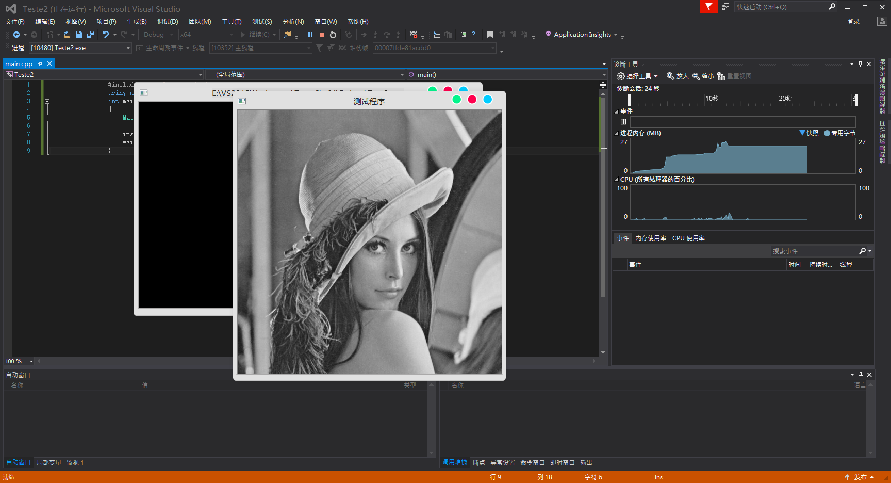This screenshot has width=891, height=483.
Task: Click the comment out lines icon
Action: pos(464,35)
